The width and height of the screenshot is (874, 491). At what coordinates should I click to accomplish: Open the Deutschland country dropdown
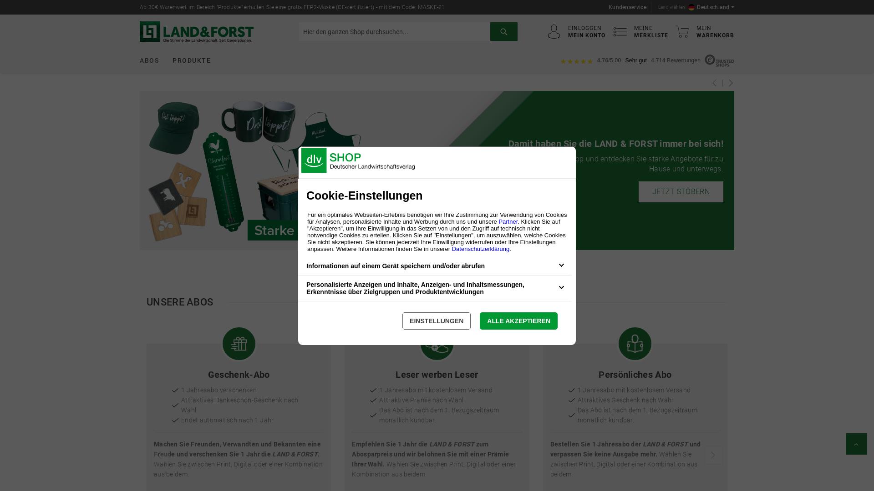pyautogui.click(x=711, y=7)
